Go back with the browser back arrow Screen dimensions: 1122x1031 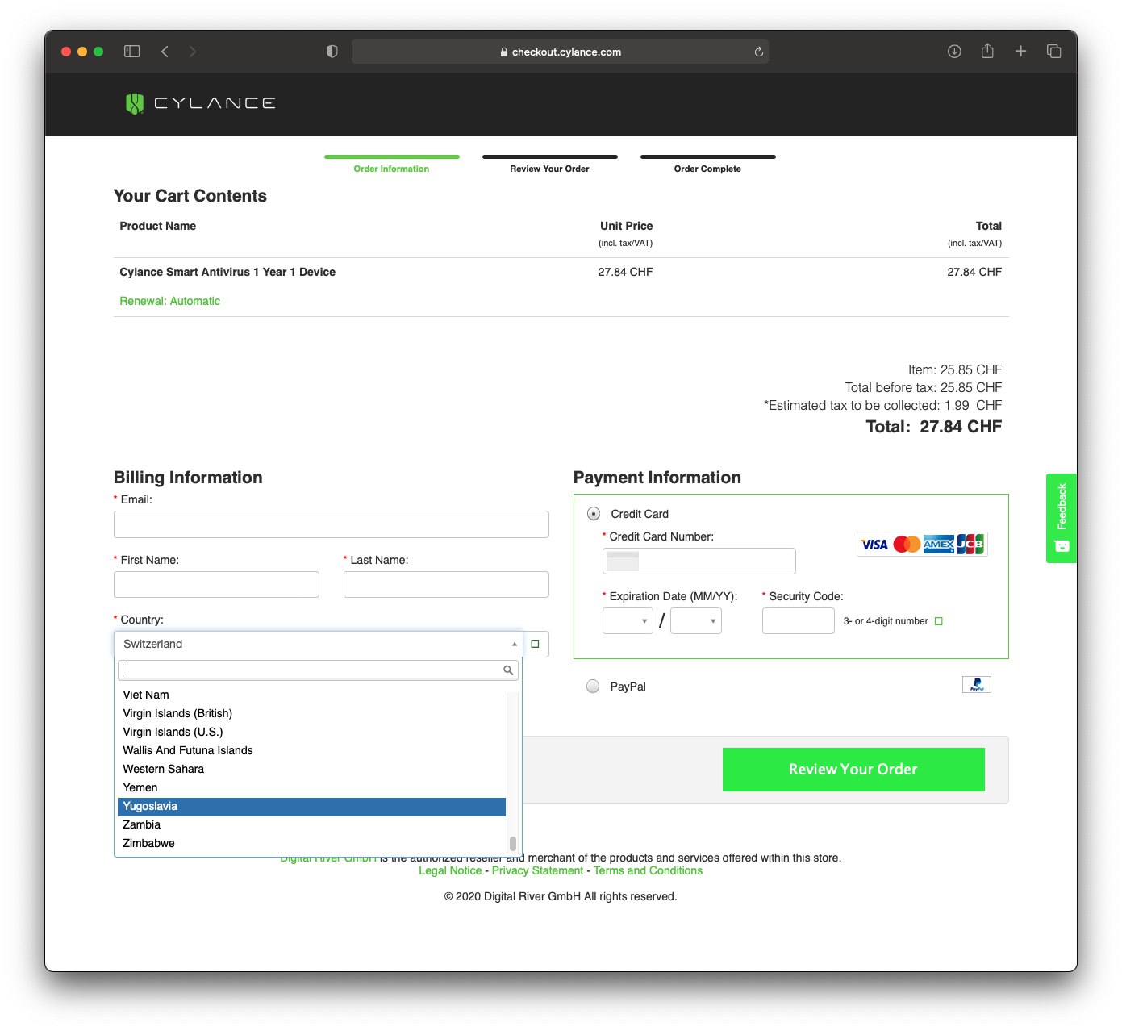(165, 52)
